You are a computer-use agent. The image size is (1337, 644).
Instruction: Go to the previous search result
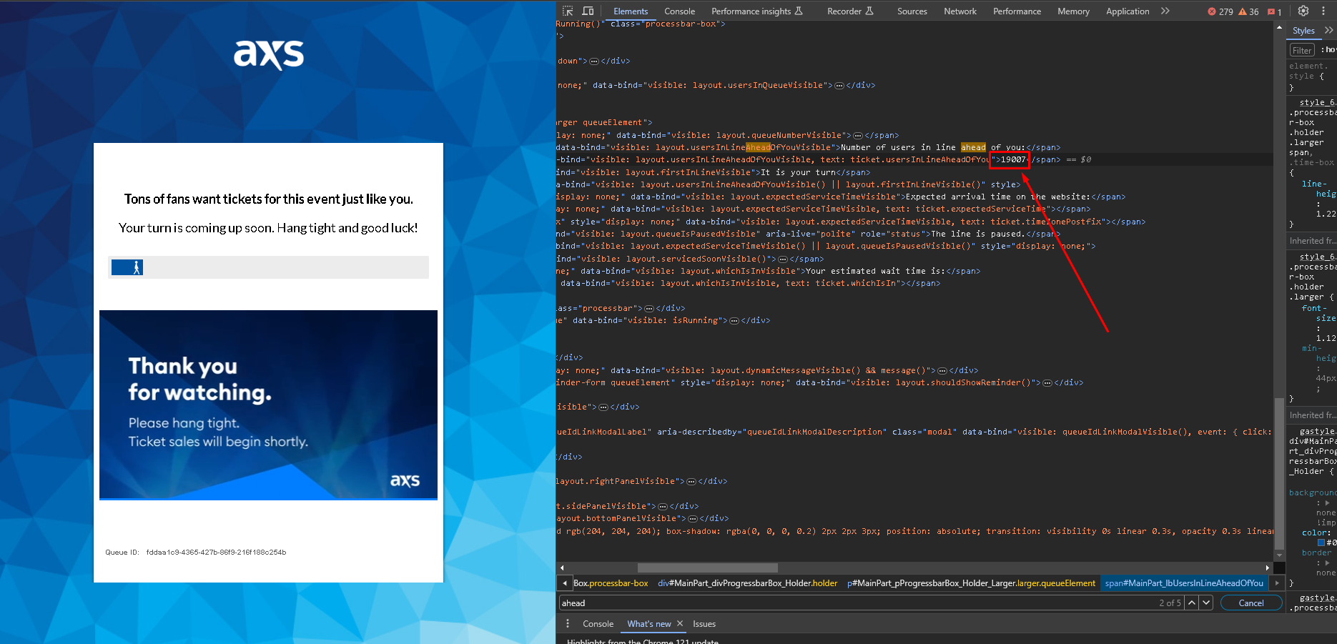click(x=1192, y=603)
